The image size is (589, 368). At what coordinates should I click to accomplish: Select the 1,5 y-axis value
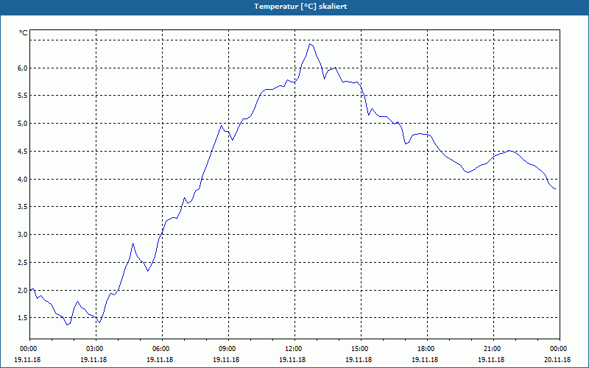23,318
